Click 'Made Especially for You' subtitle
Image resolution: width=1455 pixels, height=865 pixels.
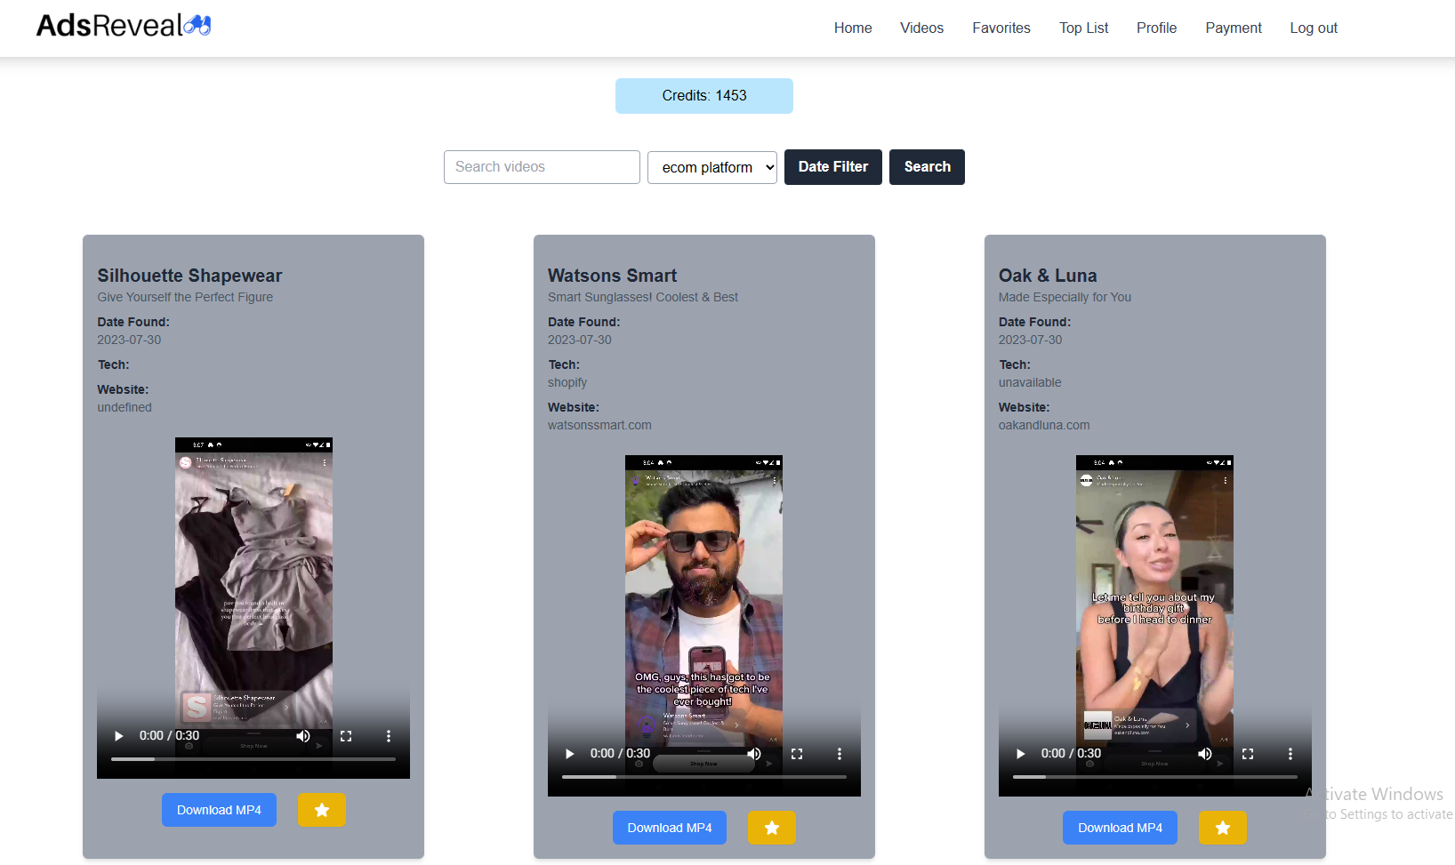pyautogui.click(x=1065, y=297)
